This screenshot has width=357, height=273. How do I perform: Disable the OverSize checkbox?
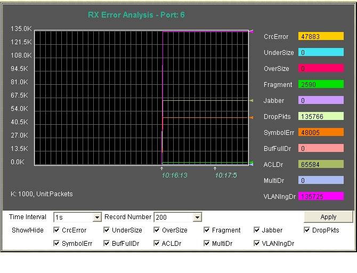coord(157,230)
